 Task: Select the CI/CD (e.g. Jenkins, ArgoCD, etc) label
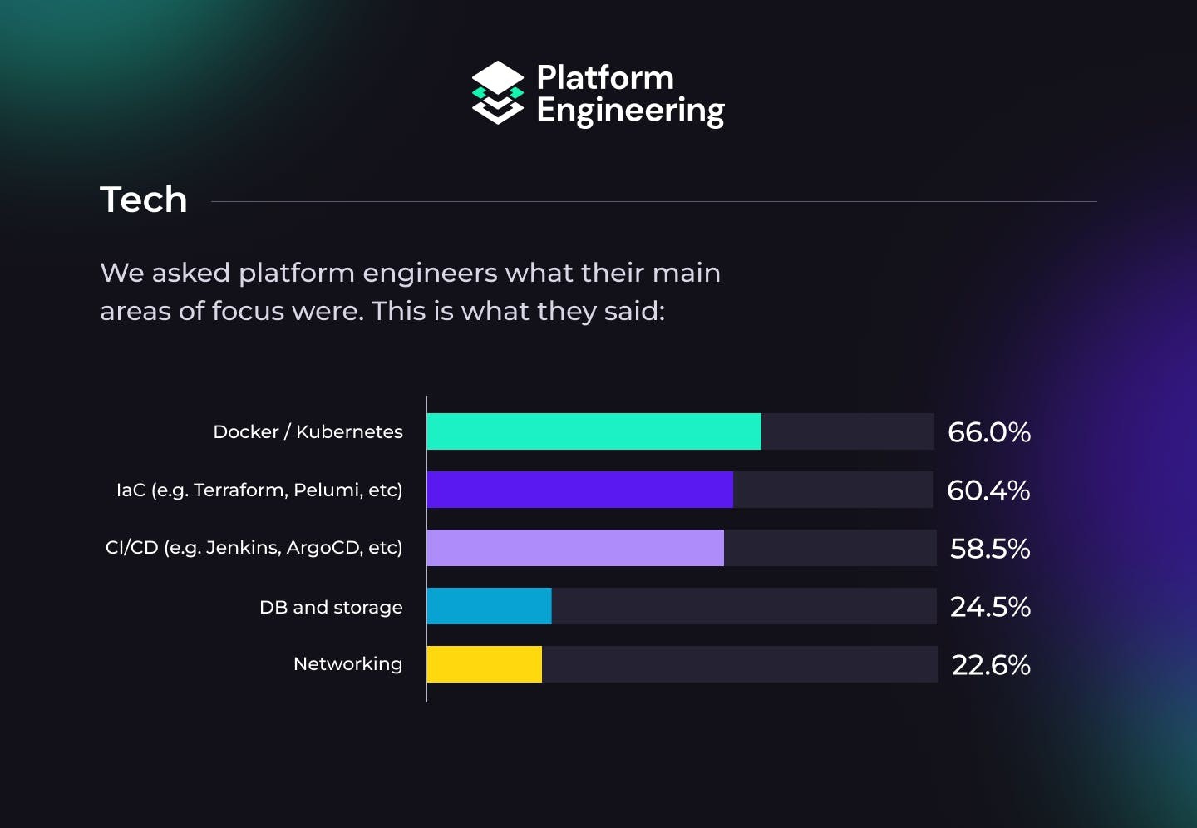[x=254, y=548]
